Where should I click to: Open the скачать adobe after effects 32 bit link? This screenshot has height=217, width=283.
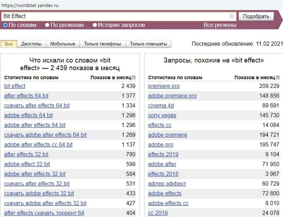tap(46, 203)
